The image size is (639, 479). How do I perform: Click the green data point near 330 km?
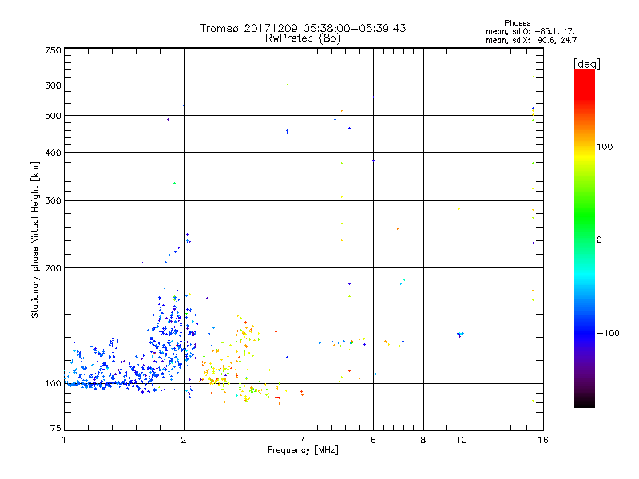click(x=174, y=184)
